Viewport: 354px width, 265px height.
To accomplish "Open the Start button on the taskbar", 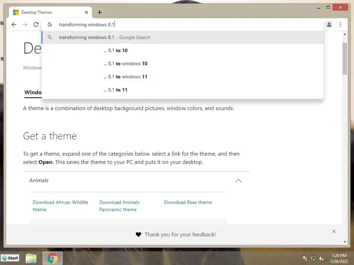I will (x=10, y=258).
